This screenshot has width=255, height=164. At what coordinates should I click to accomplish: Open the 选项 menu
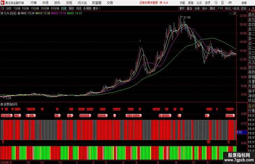point(207,3)
